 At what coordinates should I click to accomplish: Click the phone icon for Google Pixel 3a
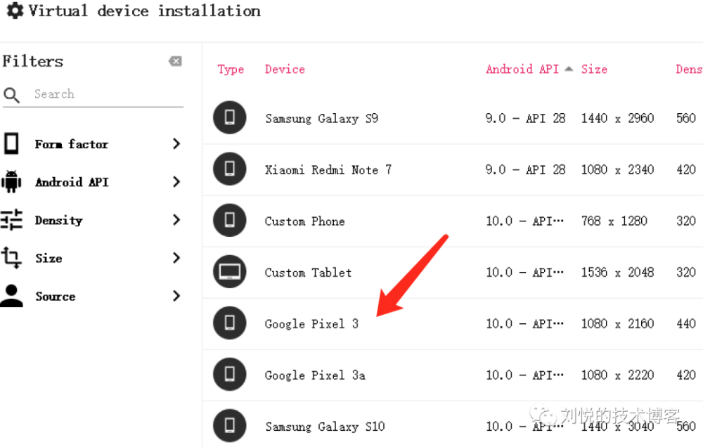[230, 375]
